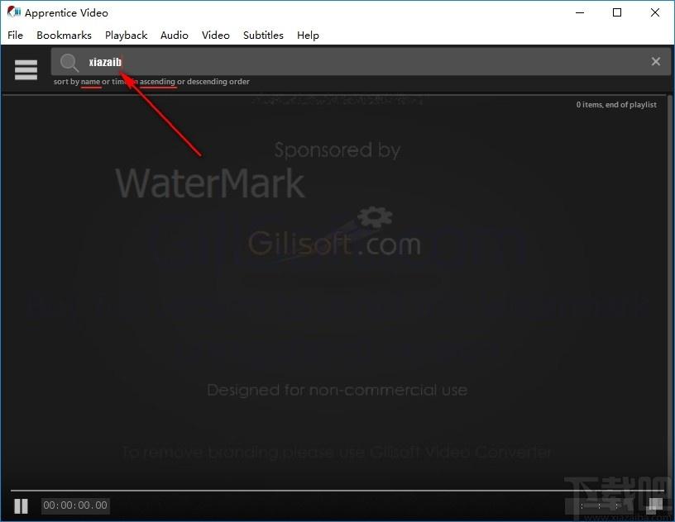The height and width of the screenshot is (522, 675).
Task: Open the Bookmarks menu
Action: coord(64,36)
